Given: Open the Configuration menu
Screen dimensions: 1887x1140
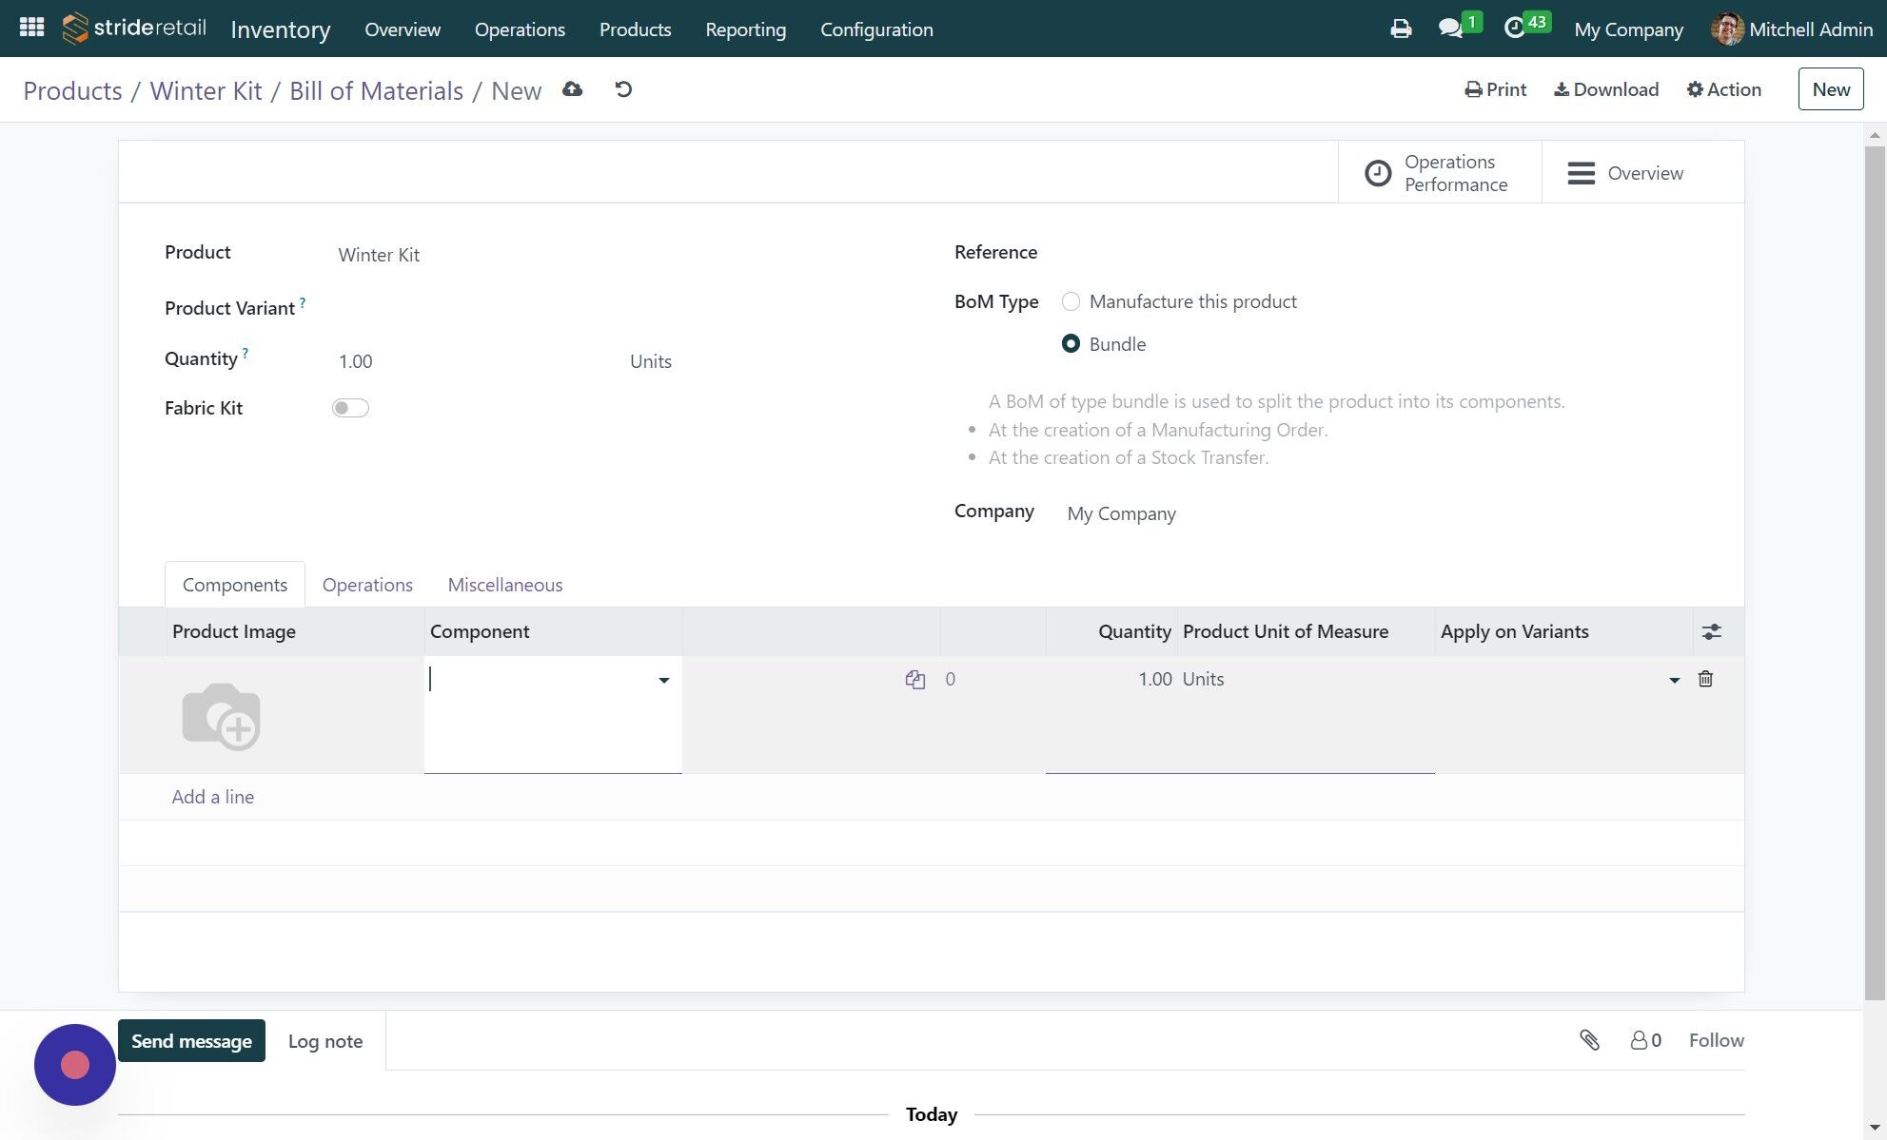Looking at the screenshot, I should 876,29.
